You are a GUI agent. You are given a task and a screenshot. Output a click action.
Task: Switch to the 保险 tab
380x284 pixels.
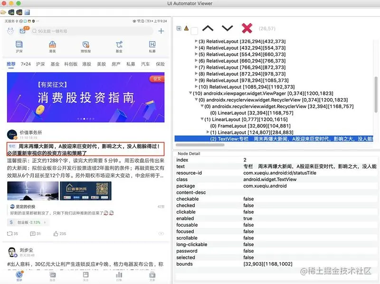(x=160, y=64)
